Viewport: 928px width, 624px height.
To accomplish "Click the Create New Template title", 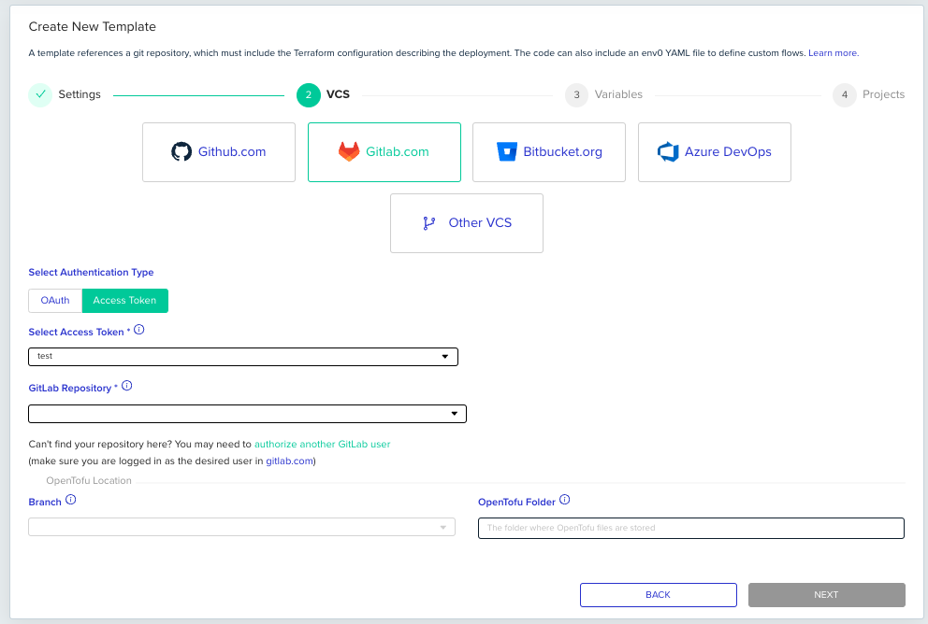I will [x=93, y=26].
